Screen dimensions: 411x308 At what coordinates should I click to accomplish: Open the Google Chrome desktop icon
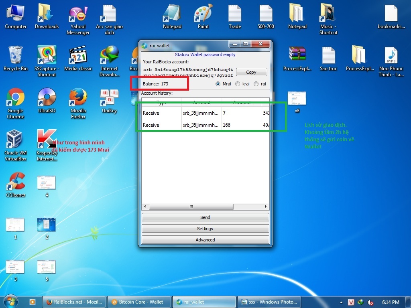click(15, 97)
